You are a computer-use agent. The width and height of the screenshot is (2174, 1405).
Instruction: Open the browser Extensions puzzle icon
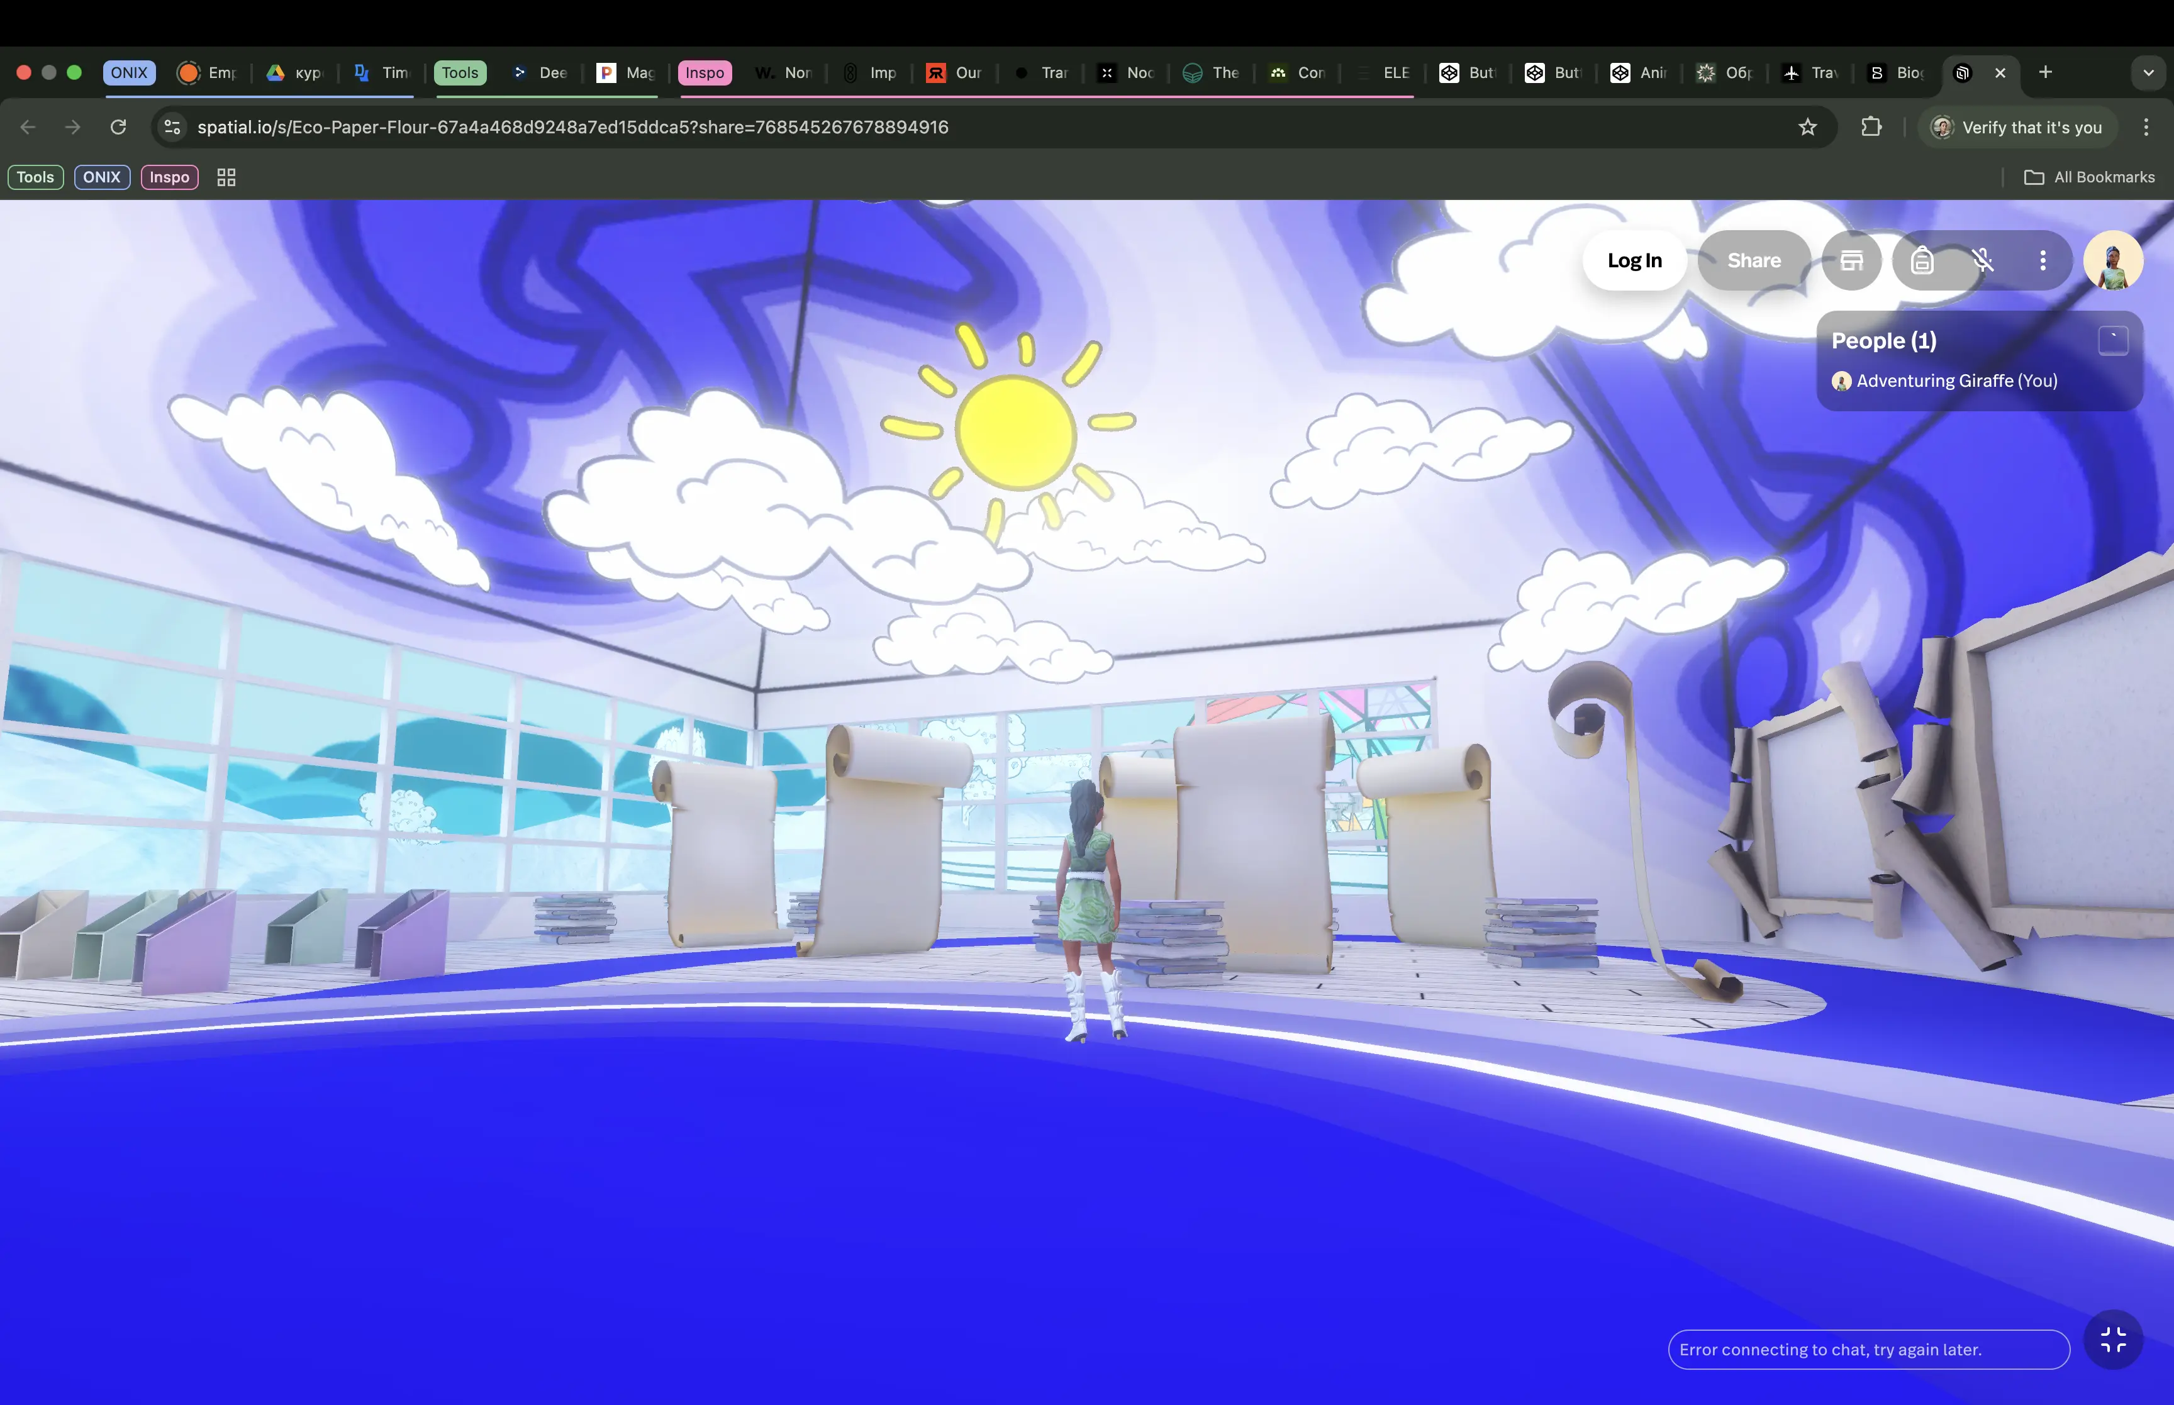(1871, 127)
